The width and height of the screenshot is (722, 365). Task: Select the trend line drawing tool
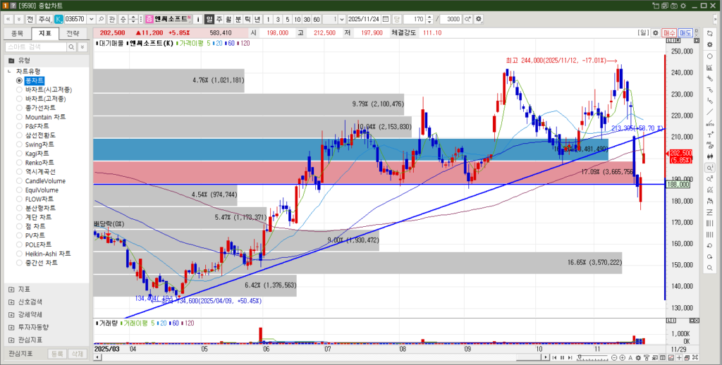point(709,112)
